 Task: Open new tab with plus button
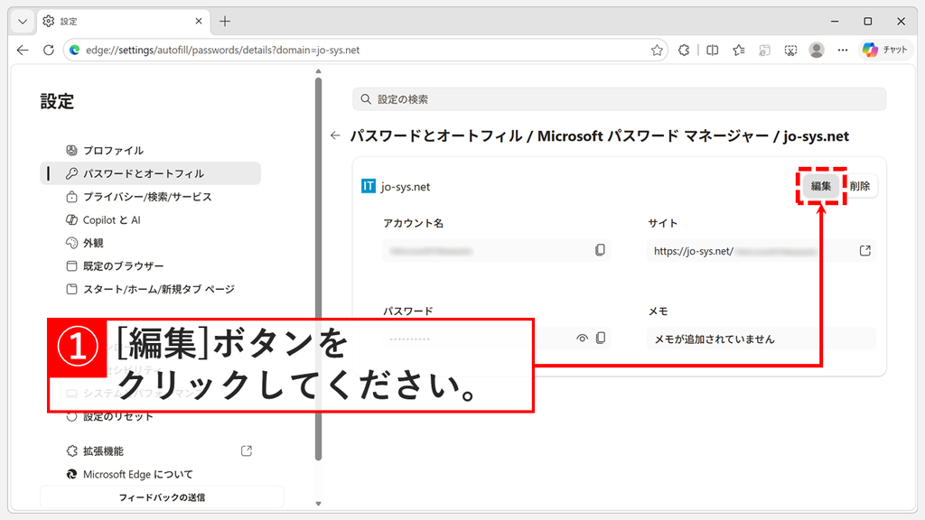pos(225,22)
